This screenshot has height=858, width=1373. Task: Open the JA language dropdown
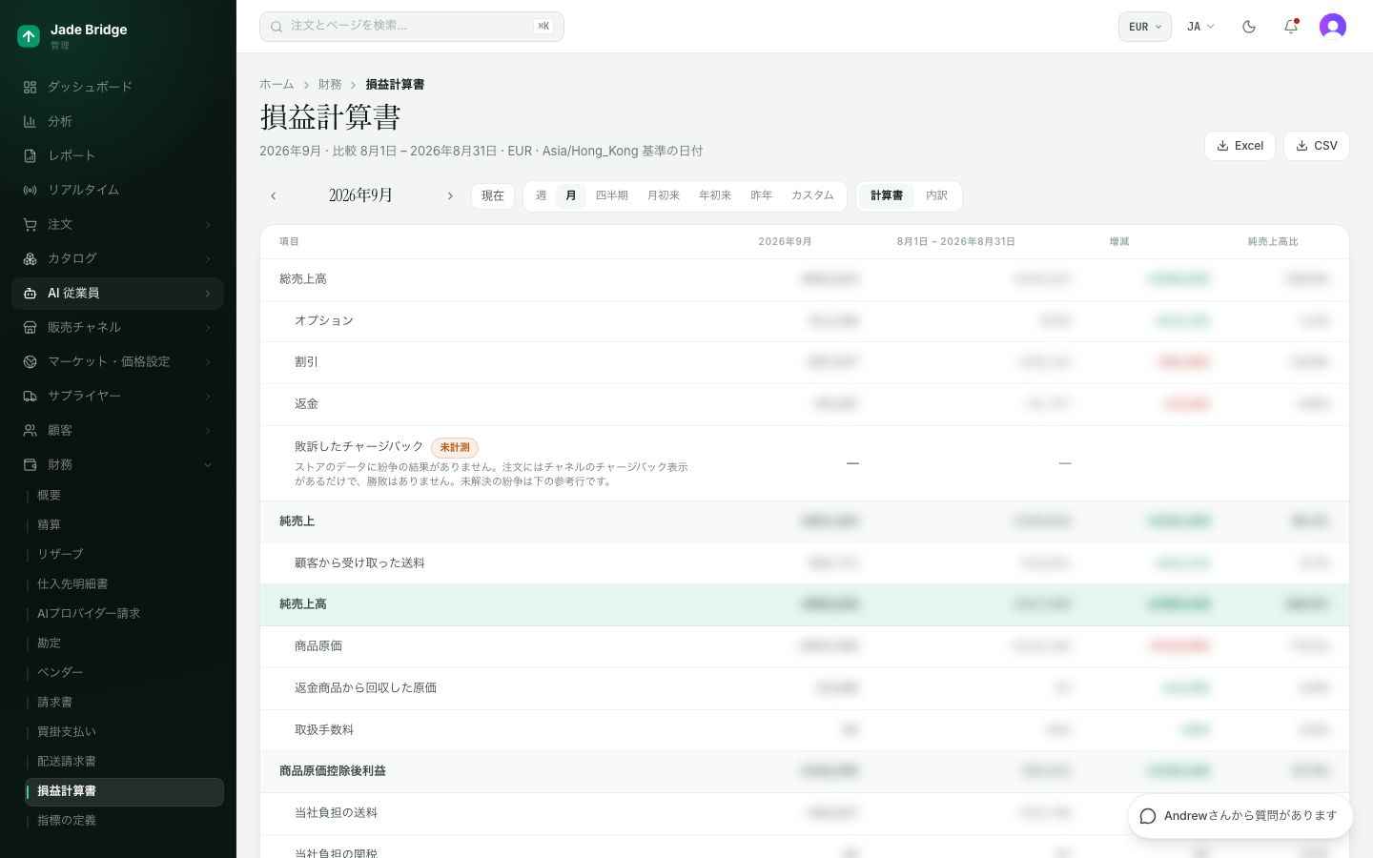click(x=1200, y=27)
